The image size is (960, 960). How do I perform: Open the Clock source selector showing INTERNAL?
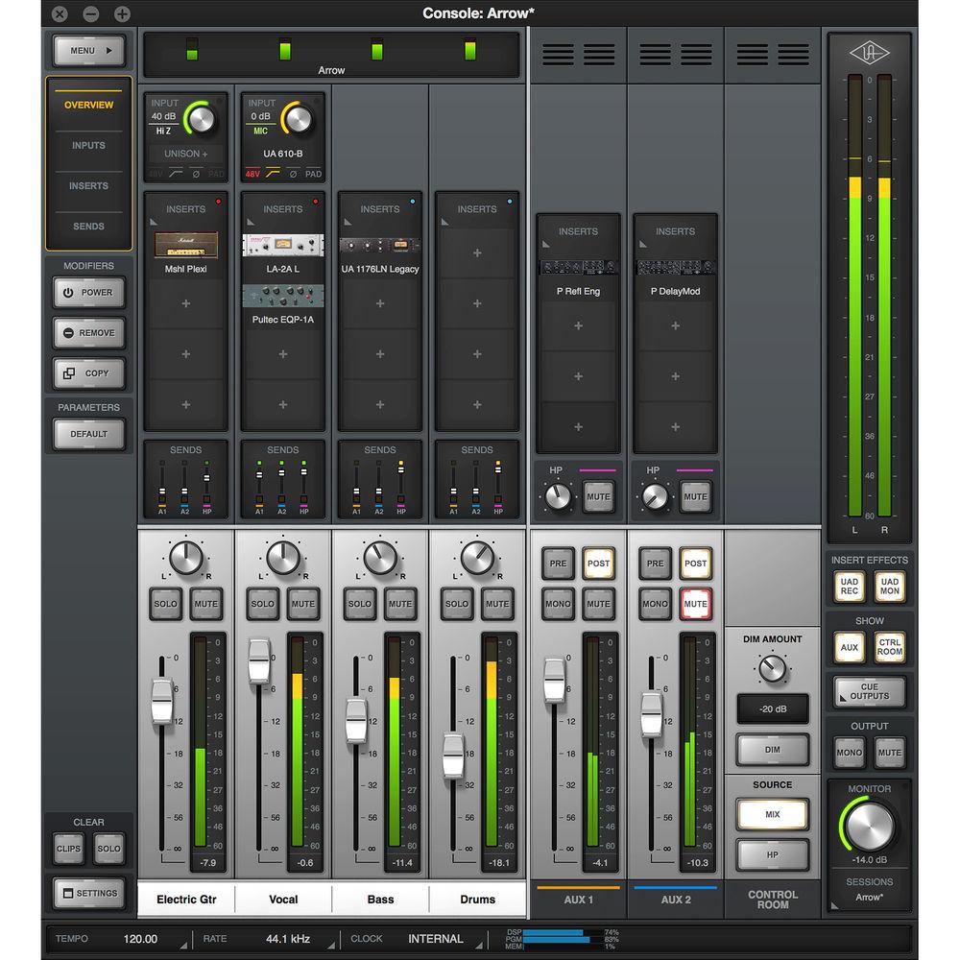pos(436,939)
